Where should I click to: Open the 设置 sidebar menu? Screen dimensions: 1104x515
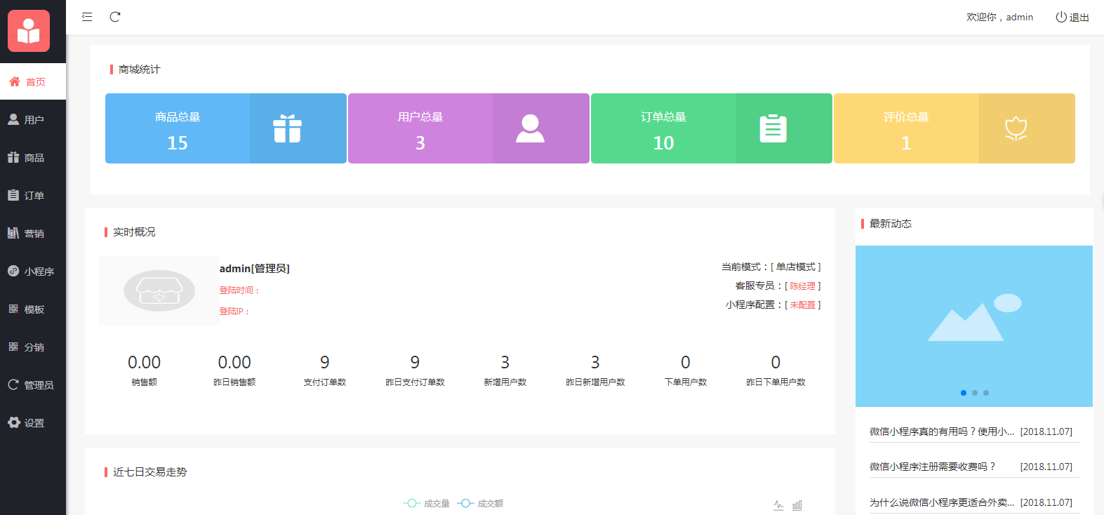tap(33, 422)
